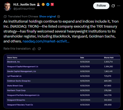This screenshot has height=110, width=123.
Task: Click the 292,858 shares value
Action: (x=108, y=105)
